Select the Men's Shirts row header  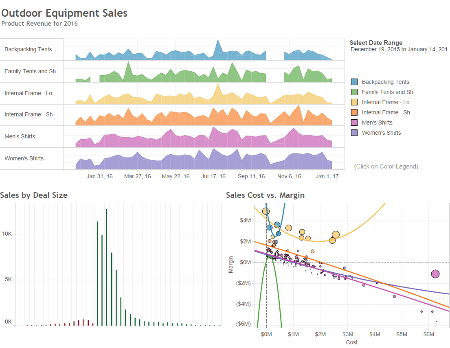tap(20, 136)
